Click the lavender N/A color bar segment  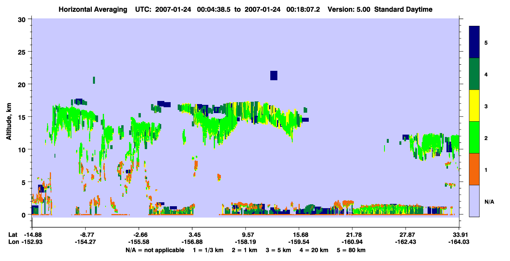pos(474,201)
